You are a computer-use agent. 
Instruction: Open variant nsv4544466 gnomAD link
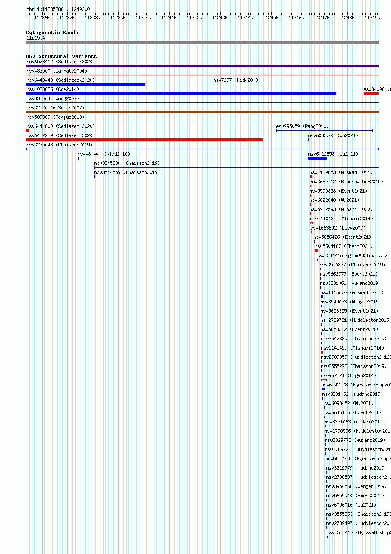[x=353, y=255]
